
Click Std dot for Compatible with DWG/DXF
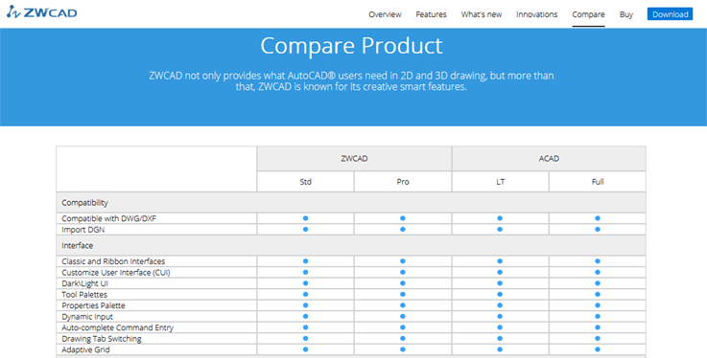pyautogui.click(x=305, y=218)
